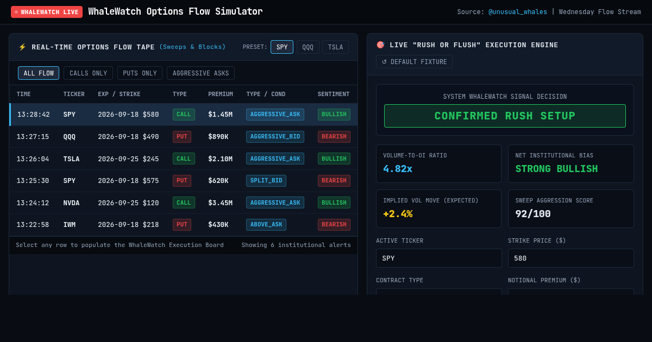This screenshot has height=342, width=652.
Task: Click the TICKER column header
Action: click(74, 94)
